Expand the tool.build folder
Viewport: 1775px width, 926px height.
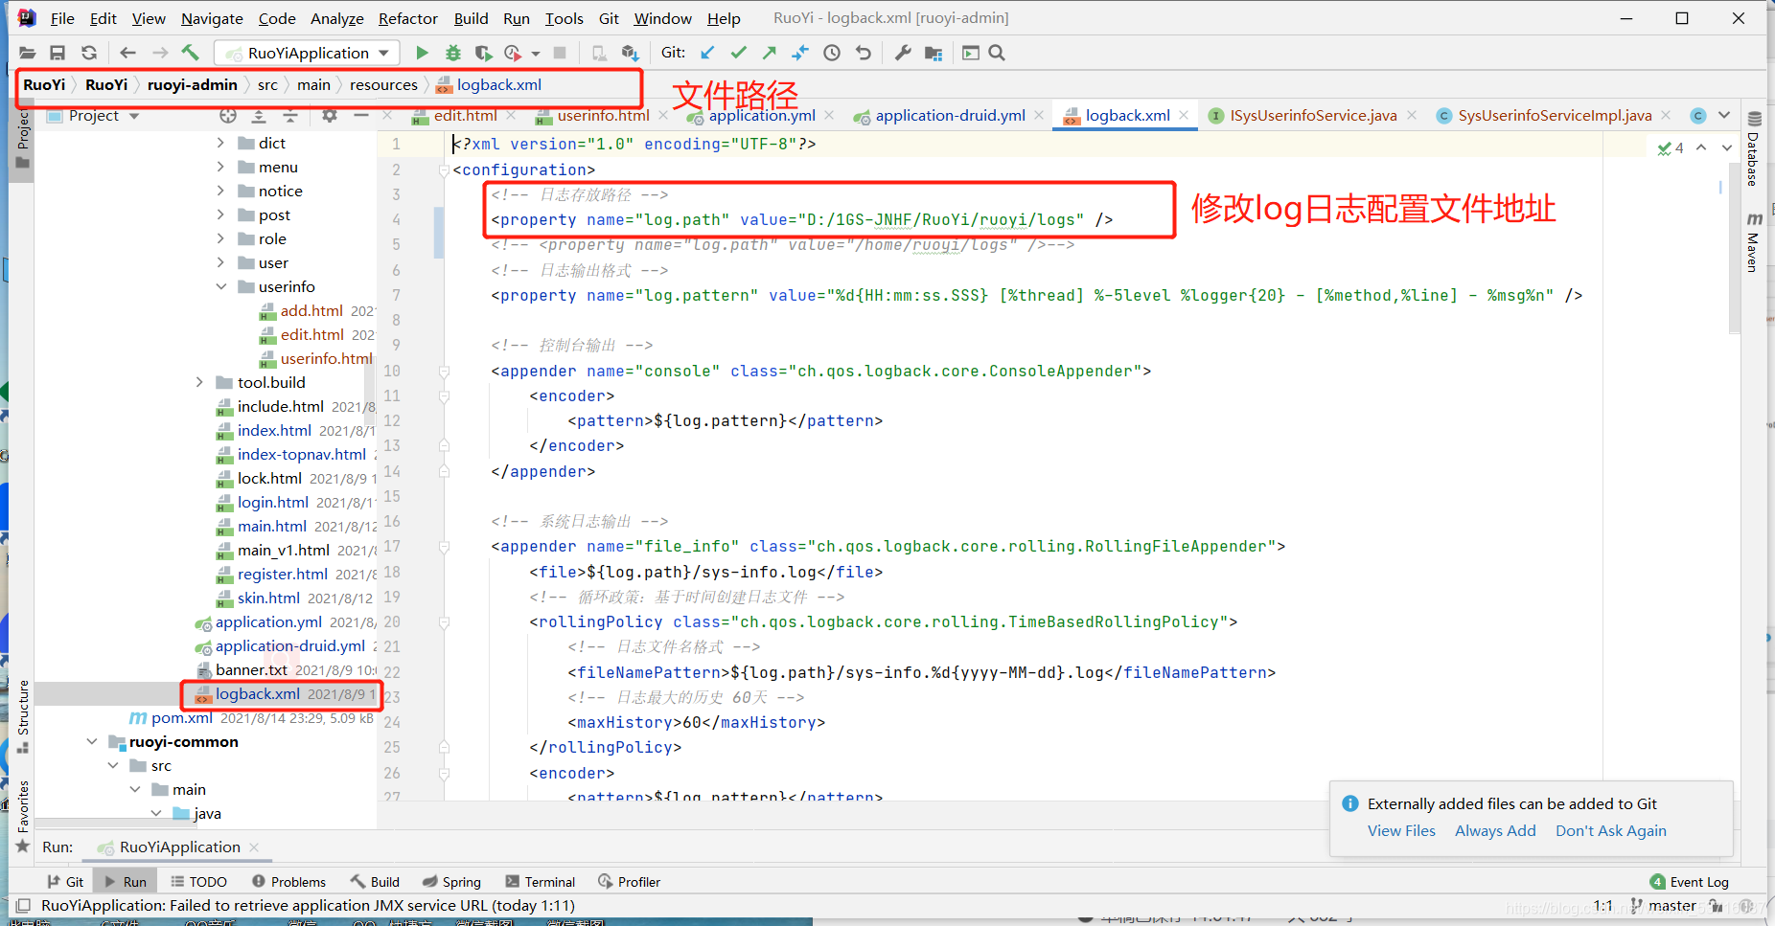click(x=199, y=382)
